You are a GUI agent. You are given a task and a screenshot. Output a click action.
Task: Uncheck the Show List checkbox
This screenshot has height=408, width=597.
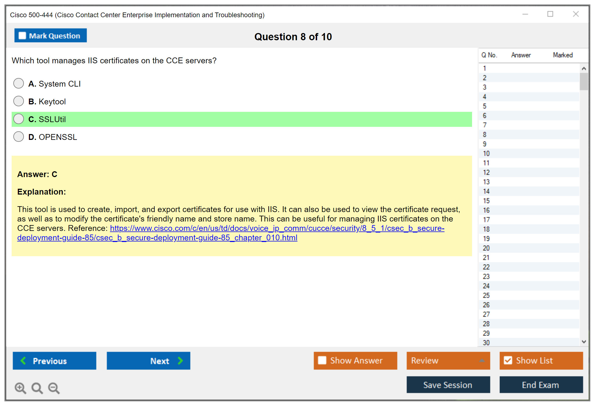point(508,360)
